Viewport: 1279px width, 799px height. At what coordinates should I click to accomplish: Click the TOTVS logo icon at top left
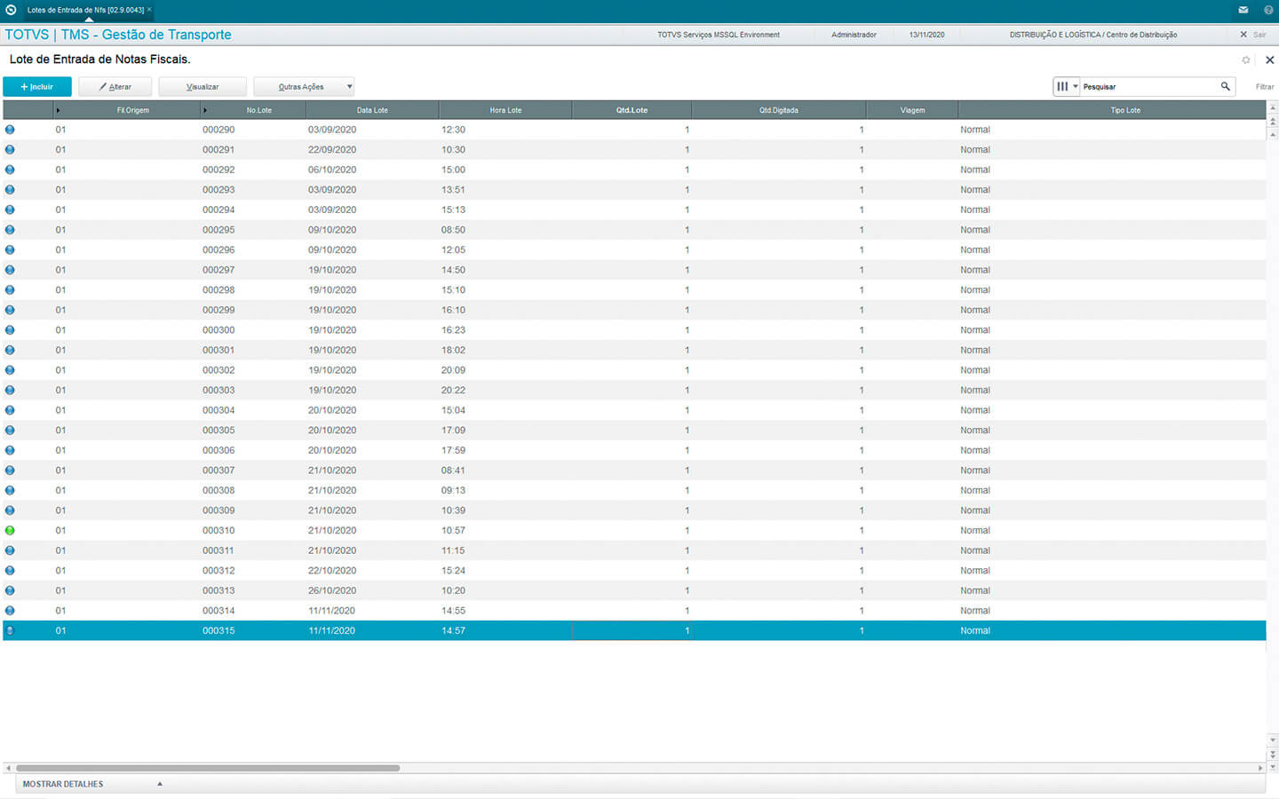(11, 10)
